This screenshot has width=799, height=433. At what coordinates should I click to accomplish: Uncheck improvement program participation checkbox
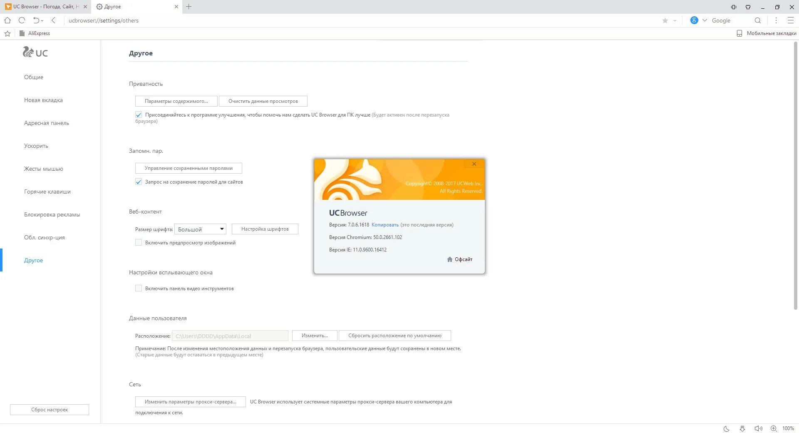139,115
